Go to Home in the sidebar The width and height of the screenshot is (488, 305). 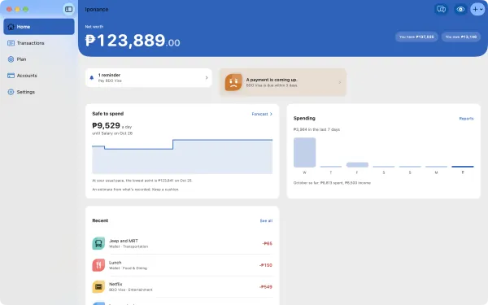point(39,27)
